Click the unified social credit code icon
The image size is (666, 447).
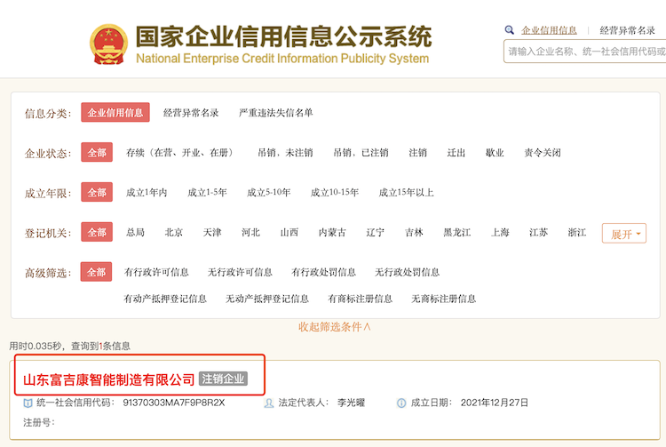pyautogui.click(x=28, y=403)
